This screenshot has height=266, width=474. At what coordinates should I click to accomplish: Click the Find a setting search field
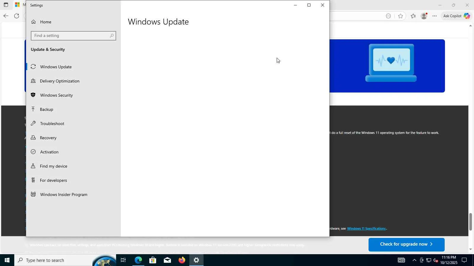[73, 36]
